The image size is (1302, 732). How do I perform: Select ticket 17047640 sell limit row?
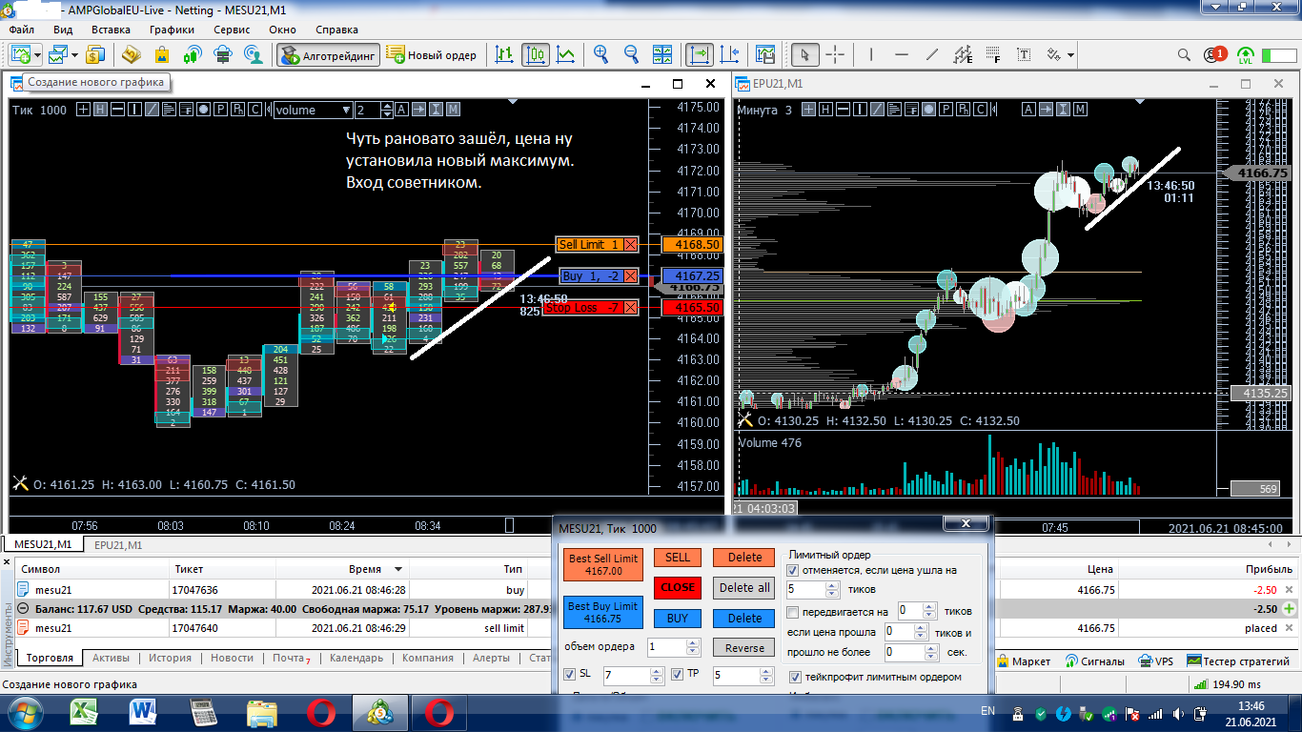coord(651,628)
